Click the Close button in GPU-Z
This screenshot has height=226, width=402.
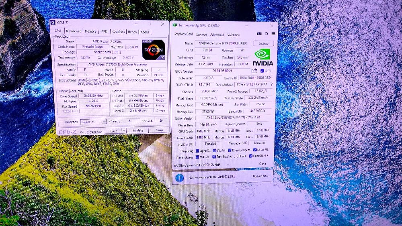coord(263,163)
